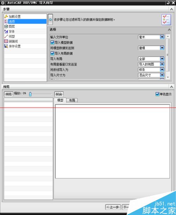Select the 图层 step in the list
The image size is (176, 215).
(25, 26)
